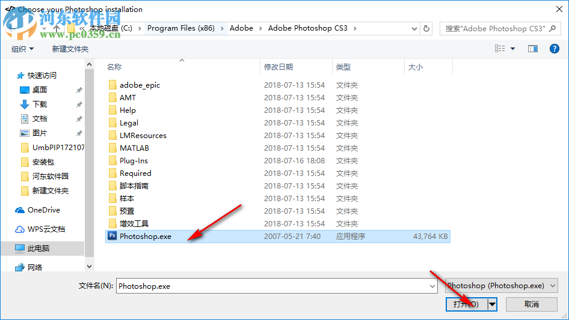Click the 2018-07-16 18:08 date cell
Screen dimensions: 569x320
tap(294, 160)
